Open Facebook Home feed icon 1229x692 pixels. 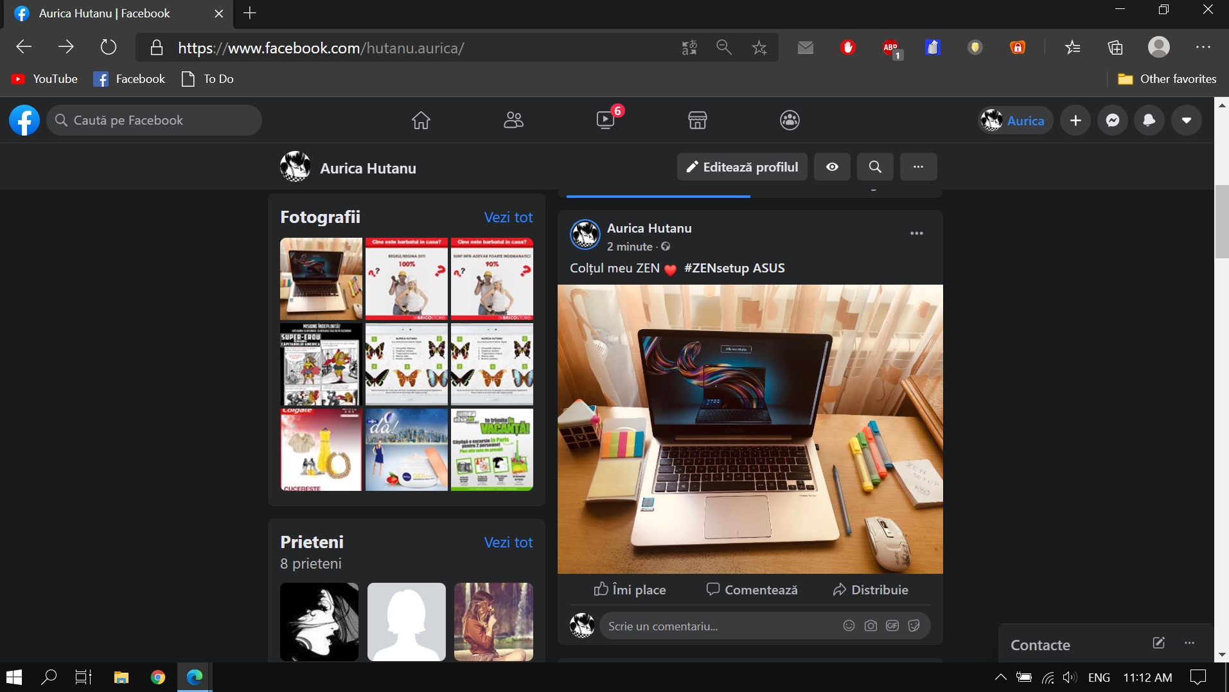click(421, 120)
